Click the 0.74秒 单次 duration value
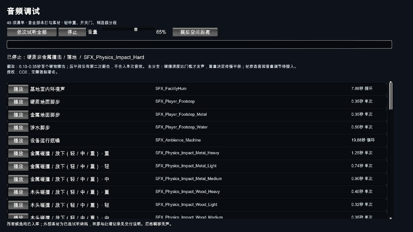This screenshot has height=232, width=413. 362,166
